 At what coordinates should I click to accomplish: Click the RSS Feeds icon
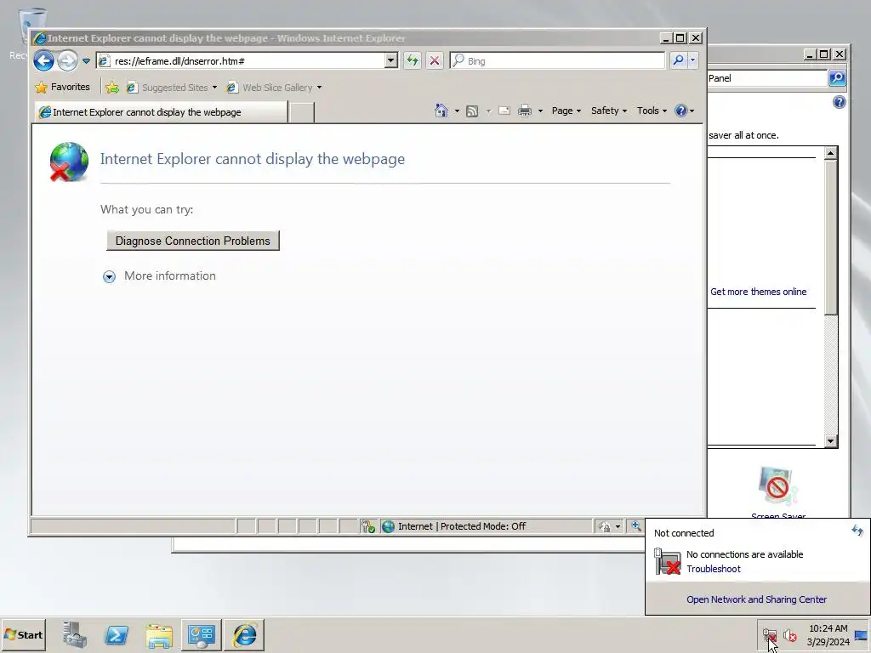click(x=472, y=111)
